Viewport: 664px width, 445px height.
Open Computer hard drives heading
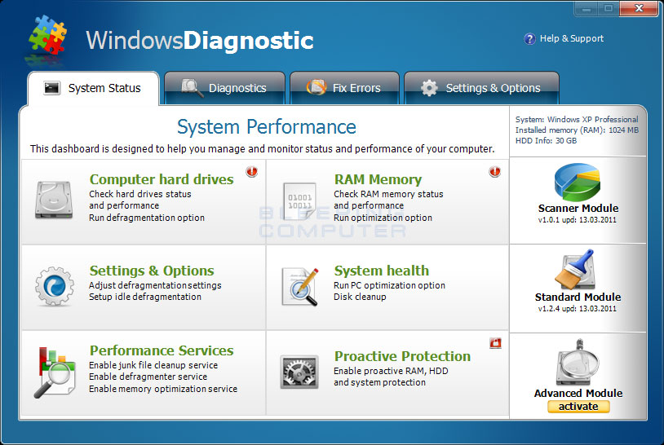[162, 179]
